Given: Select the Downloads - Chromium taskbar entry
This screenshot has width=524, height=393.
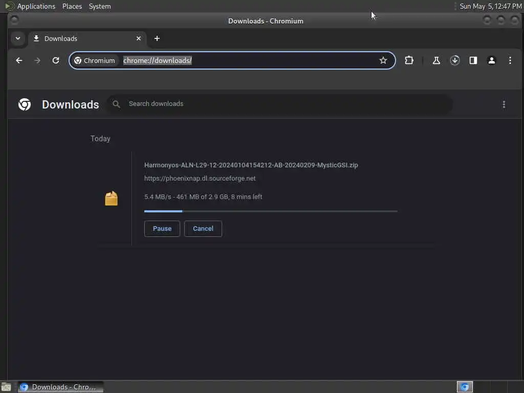Looking at the screenshot, I should 61,387.
